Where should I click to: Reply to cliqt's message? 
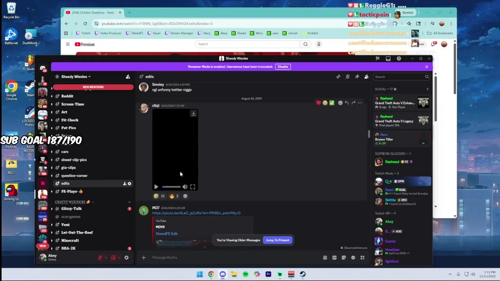coord(346,103)
